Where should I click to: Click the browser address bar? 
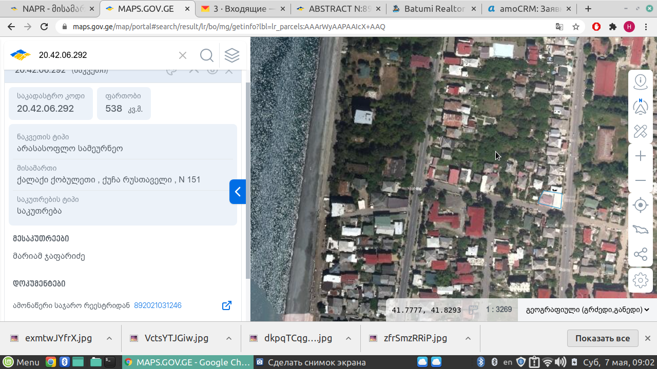[x=308, y=27]
